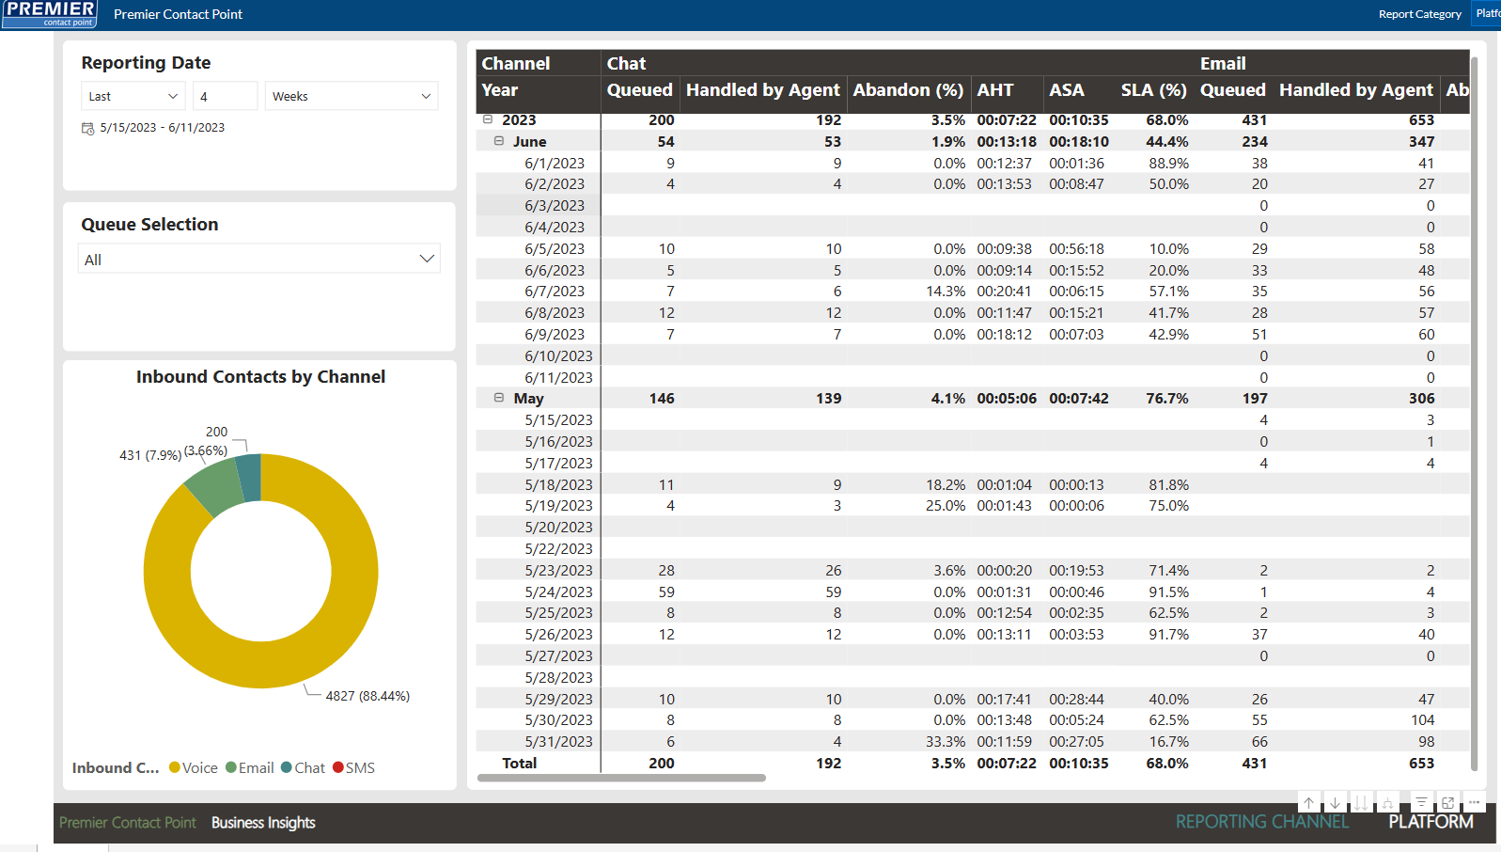The width and height of the screenshot is (1501, 852).
Task: Click the green Email donut segment
Action: pyautogui.click(x=215, y=486)
